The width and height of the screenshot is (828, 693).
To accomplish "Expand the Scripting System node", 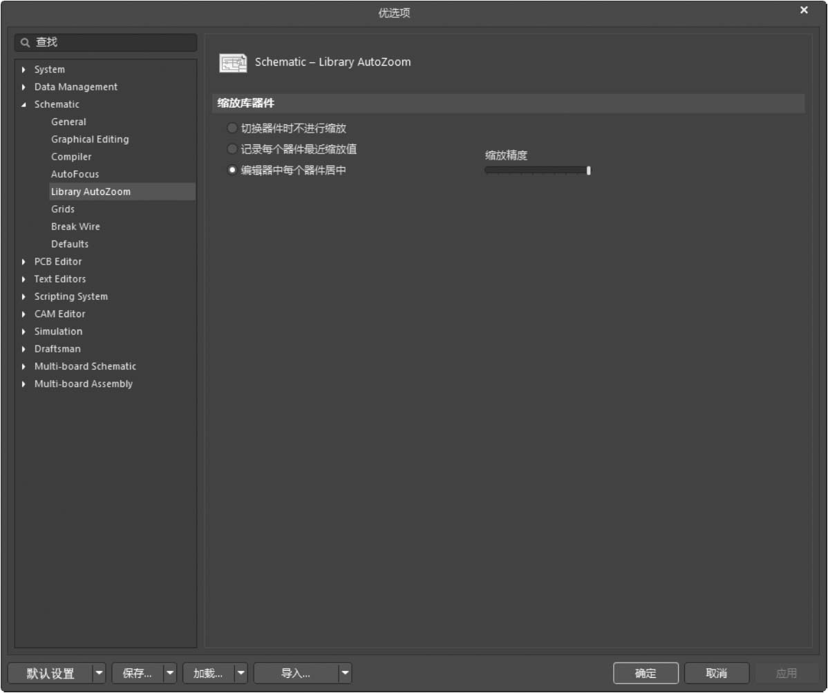I will [23, 296].
